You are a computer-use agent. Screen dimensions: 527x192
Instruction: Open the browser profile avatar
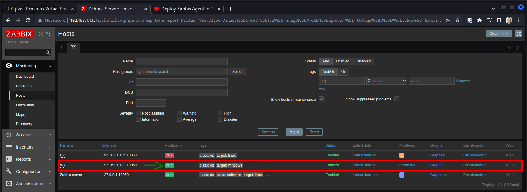[x=509, y=20]
